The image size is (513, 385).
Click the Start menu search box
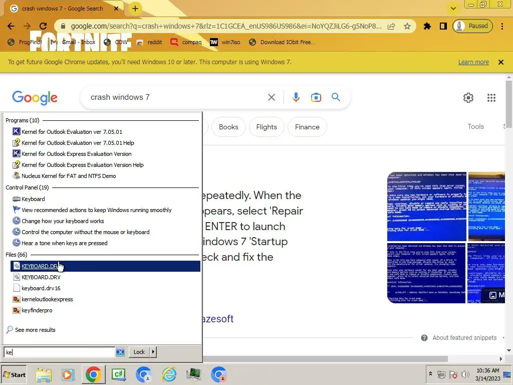[x=60, y=352]
